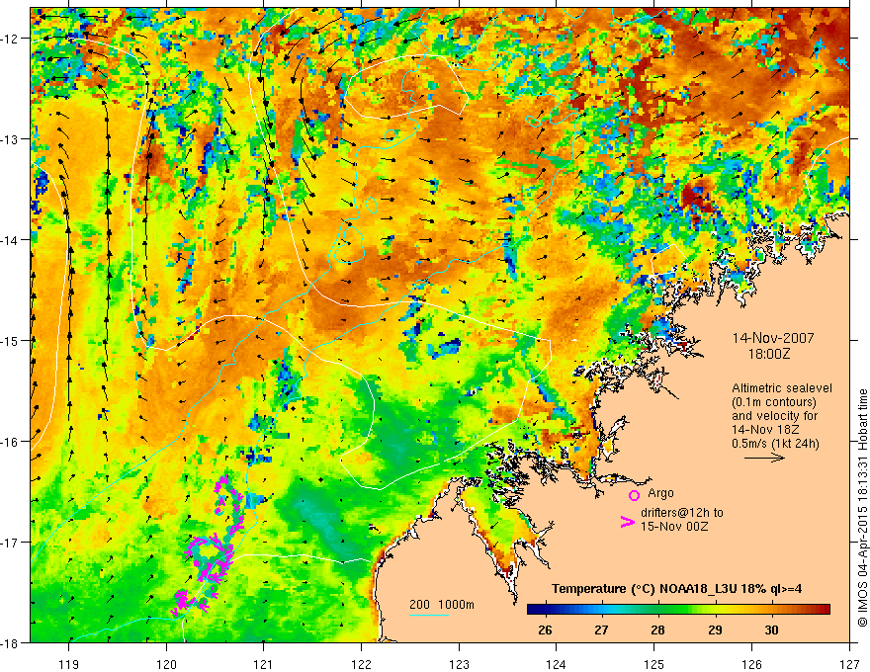Click the latitude label -15
Viewport: 870px width, 672px height.
click(x=11, y=341)
